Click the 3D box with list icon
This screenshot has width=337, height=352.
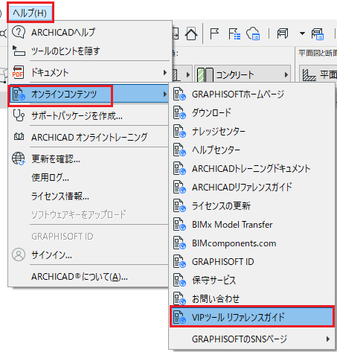pyautogui.click(x=318, y=34)
